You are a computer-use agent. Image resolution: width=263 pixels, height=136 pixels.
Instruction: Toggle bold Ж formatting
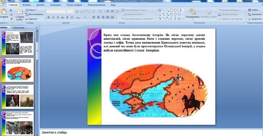49,17
